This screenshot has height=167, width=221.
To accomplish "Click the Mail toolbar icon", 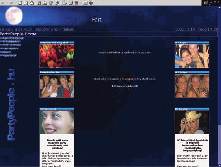I will pos(64,3).
